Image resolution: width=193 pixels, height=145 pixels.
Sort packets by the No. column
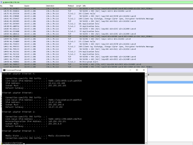(x=2, y=6)
